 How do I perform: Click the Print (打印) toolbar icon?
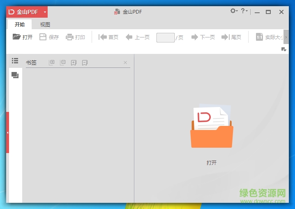pyautogui.click(x=70, y=37)
